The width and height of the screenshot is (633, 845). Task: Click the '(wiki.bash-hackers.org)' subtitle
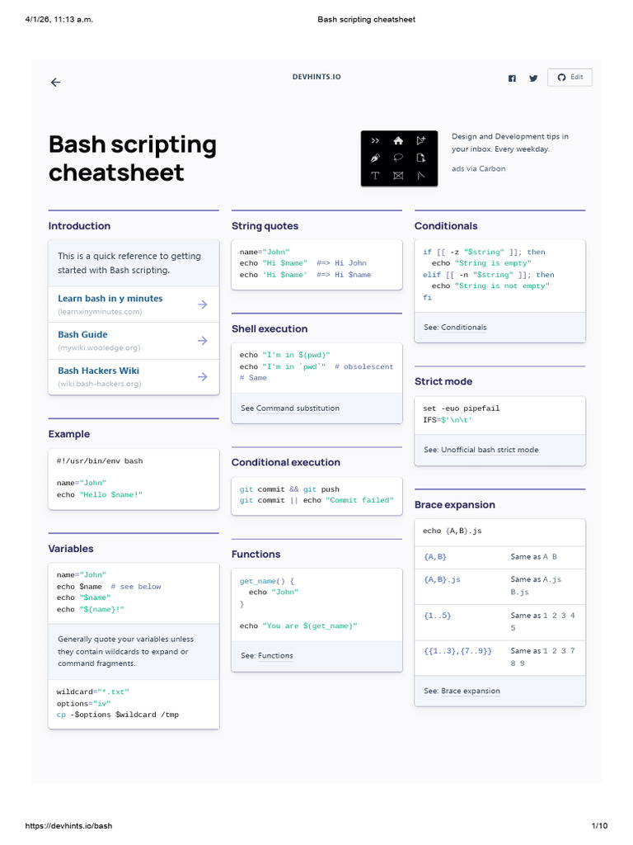click(100, 384)
